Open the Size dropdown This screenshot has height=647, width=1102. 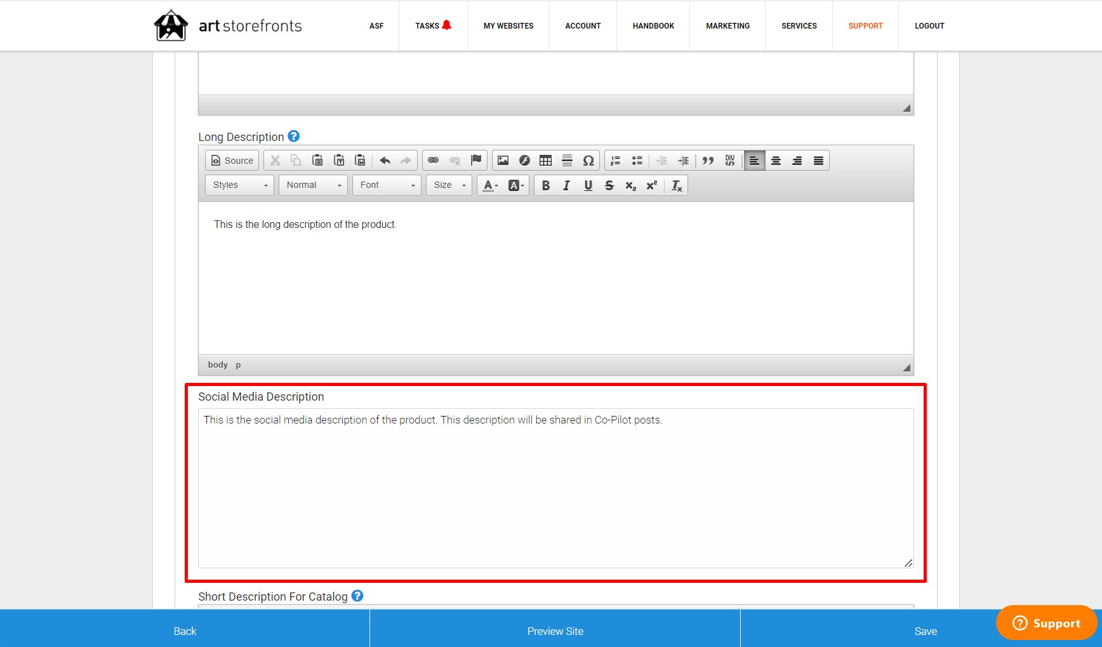pyautogui.click(x=449, y=185)
